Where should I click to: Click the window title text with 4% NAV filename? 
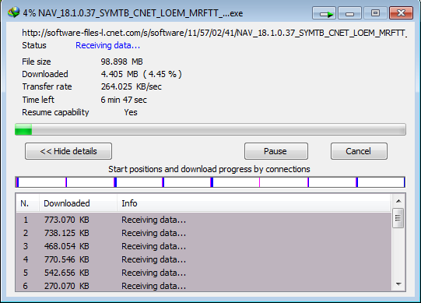pyautogui.click(x=133, y=13)
